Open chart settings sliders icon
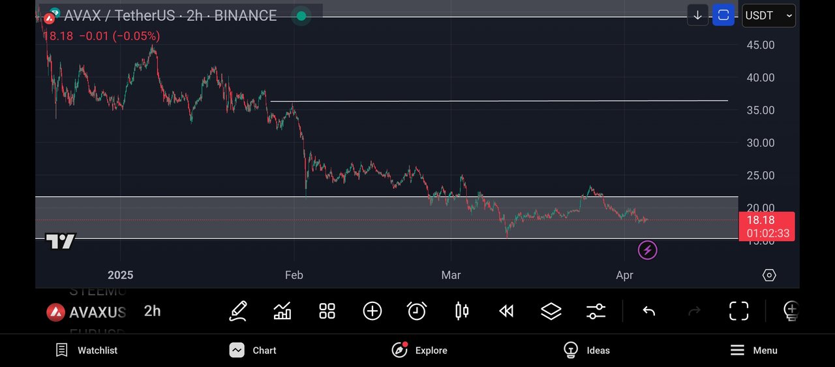The image size is (835, 367). coord(596,311)
